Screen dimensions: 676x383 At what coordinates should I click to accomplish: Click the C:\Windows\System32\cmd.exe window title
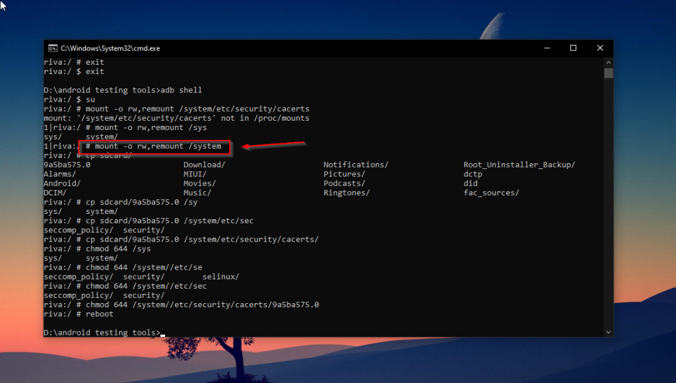click(x=110, y=48)
